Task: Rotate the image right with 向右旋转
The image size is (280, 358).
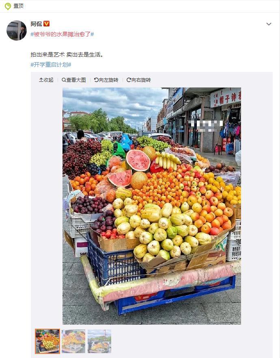Action: click(139, 80)
